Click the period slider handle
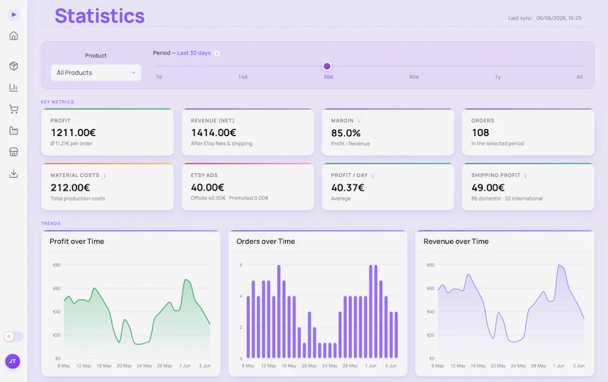Image resolution: width=608 pixels, height=382 pixels. pos(327,66)
